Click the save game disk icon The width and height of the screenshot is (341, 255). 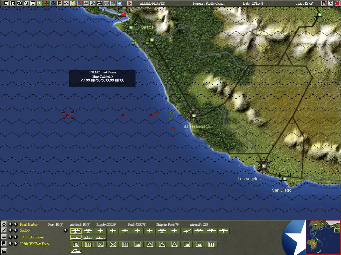(6, 3)
